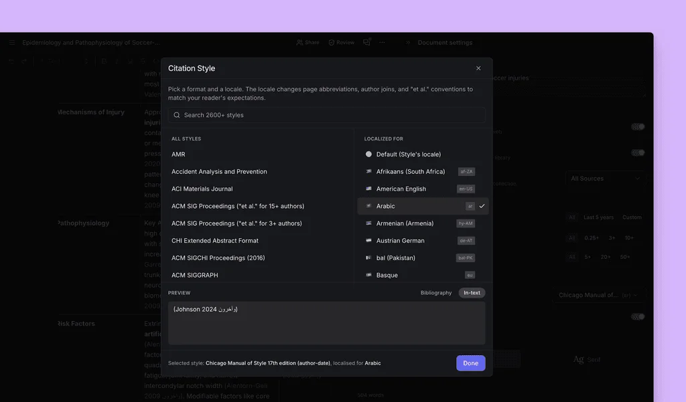Choose the Afrikaans (South Africa) locale
686x402 pixels.
[423, 171]
